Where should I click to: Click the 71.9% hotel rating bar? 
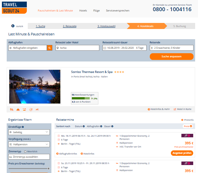81,98
